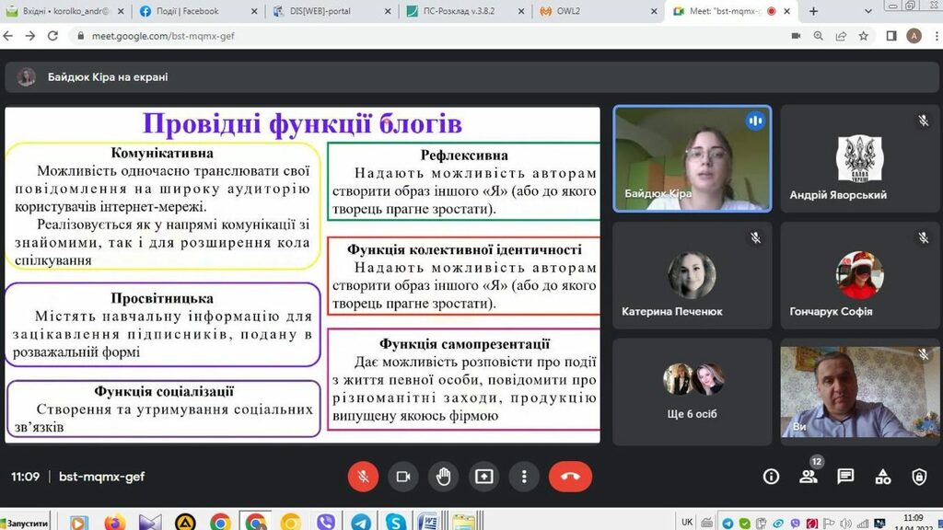The image size is (943, 530).
Task: Open the "Ще 6 осіб" participants tile
Action: coord(693,393)
